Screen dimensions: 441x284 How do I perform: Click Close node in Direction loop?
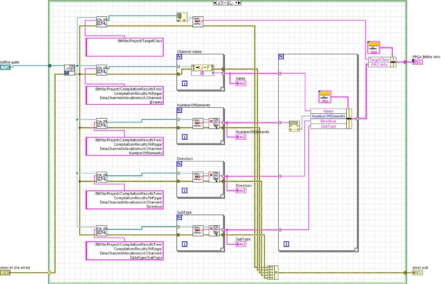pos(214,177)
